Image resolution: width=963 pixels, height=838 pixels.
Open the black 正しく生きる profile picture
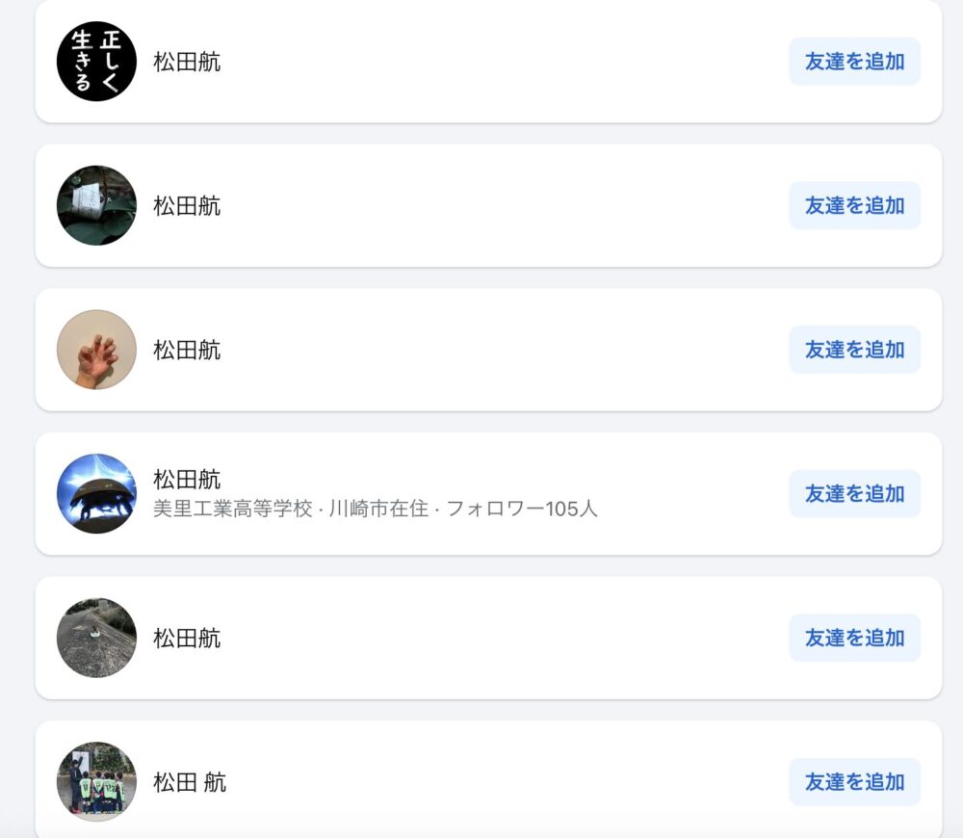point(96,62)
